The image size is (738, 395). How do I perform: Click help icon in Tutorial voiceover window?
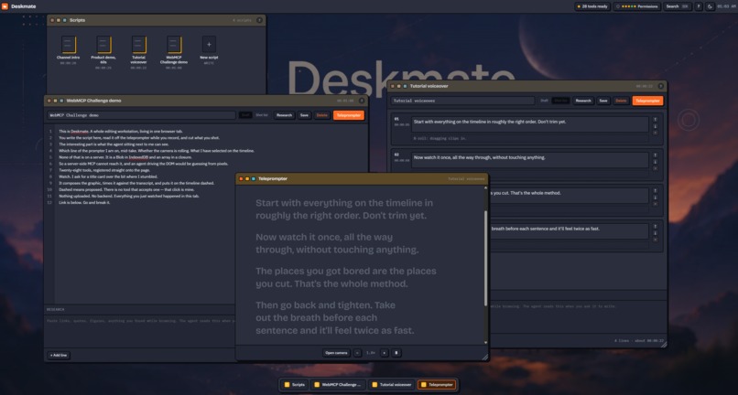point(660,86)
